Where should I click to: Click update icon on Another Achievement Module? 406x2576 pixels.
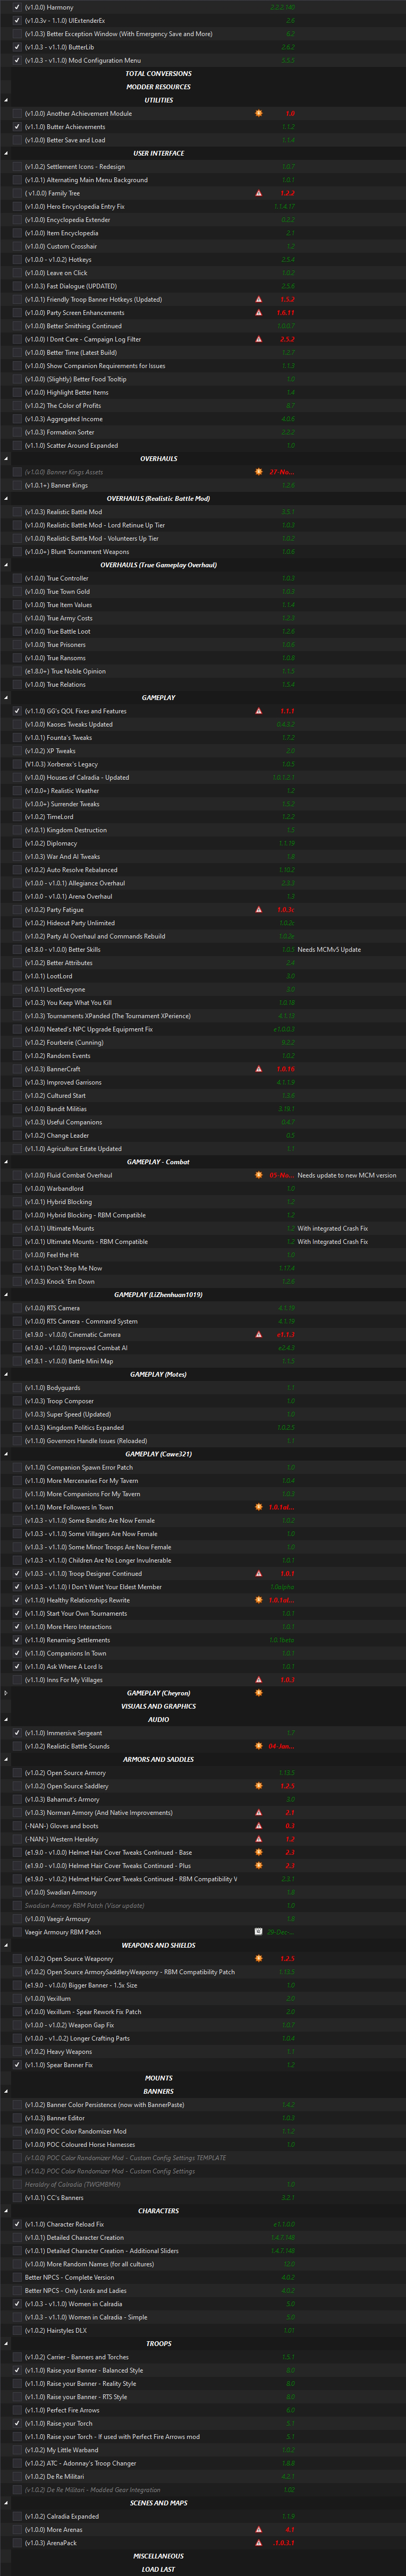click(x=259, y=113)
